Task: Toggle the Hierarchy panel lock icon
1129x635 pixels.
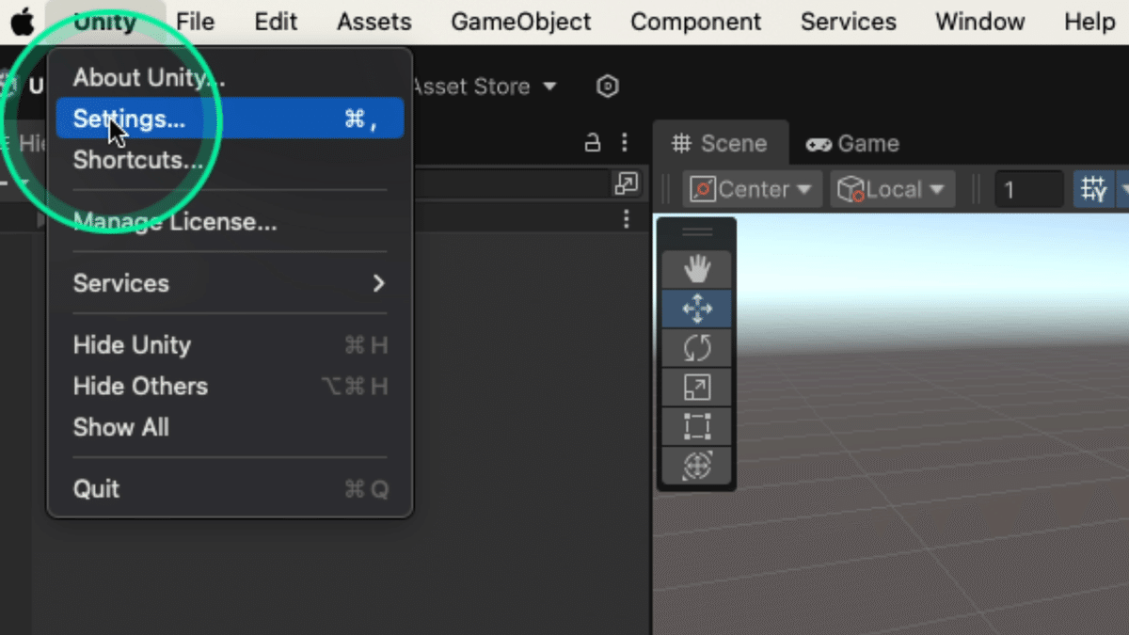Action: click(593, 143)
